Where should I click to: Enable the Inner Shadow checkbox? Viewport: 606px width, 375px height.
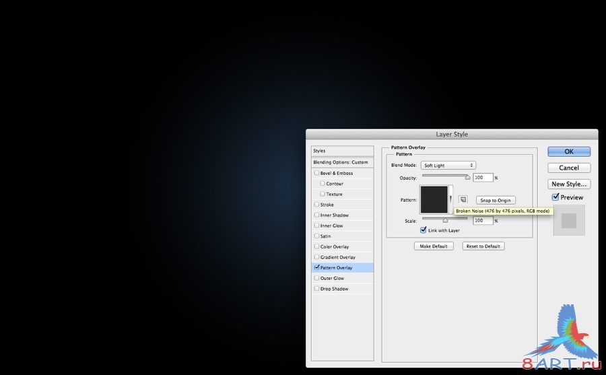(x=317, y=215)
